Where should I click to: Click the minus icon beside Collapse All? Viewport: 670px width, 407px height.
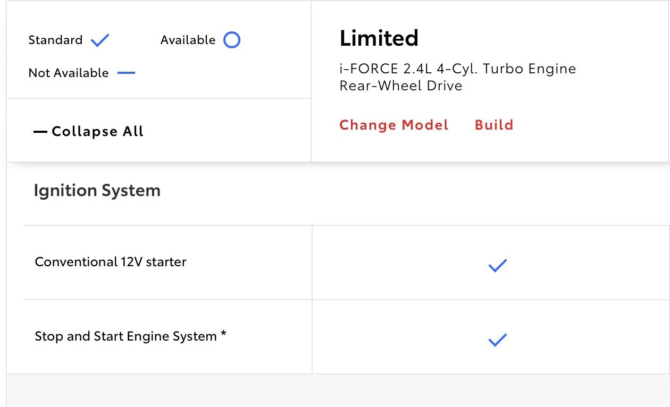pyautogui.click(x=40, y=132)
